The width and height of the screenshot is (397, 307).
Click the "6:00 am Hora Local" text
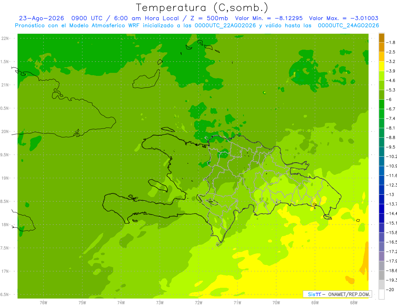[x=147, y=19]
